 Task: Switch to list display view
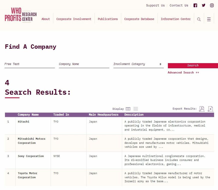[136, 109]
